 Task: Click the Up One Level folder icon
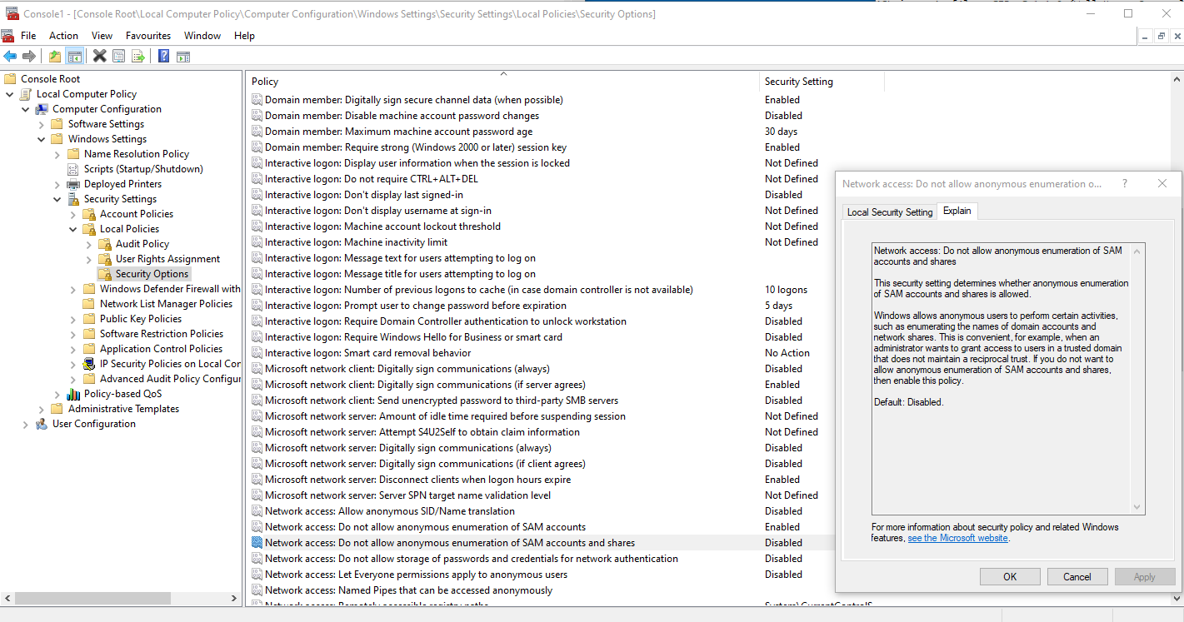[x=55, y=56]
